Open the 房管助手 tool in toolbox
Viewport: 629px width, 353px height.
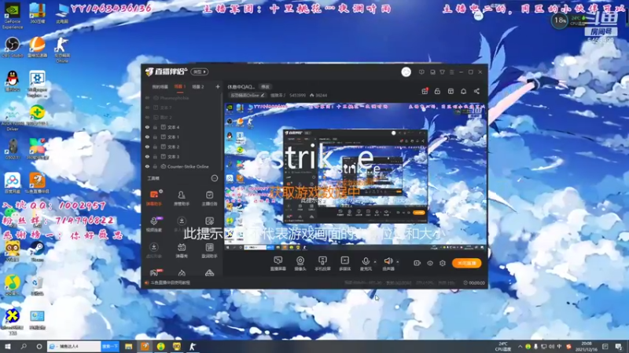pos(182,198)
